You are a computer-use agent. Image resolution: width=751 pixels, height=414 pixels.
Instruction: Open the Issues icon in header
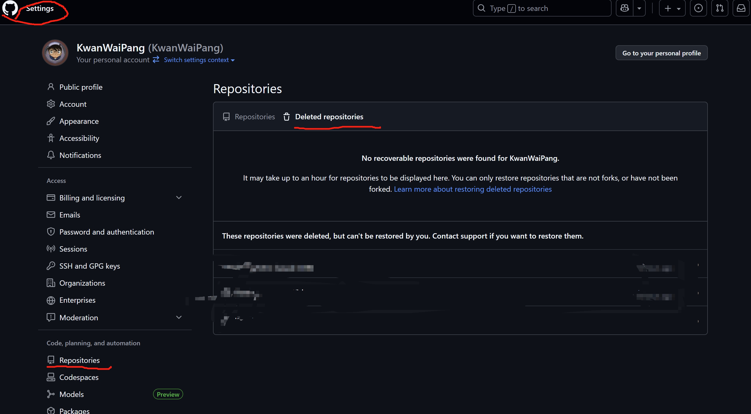[x=698, y=8]
